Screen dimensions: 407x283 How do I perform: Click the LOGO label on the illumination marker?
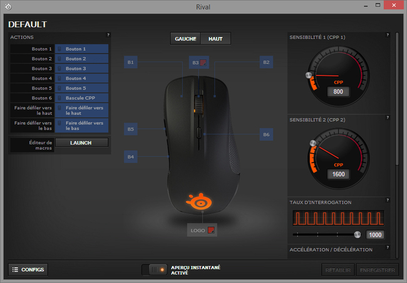[197, 231]
